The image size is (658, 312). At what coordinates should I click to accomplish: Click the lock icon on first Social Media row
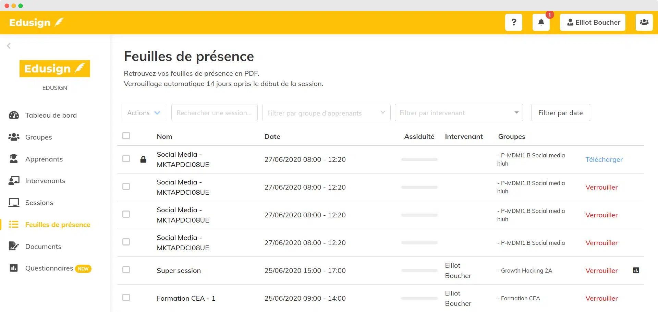coord(143,159)
